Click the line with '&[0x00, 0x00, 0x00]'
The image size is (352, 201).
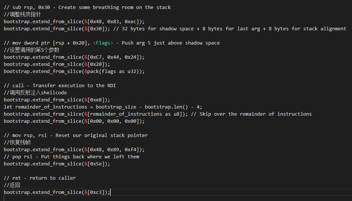[x=74, y=121]
